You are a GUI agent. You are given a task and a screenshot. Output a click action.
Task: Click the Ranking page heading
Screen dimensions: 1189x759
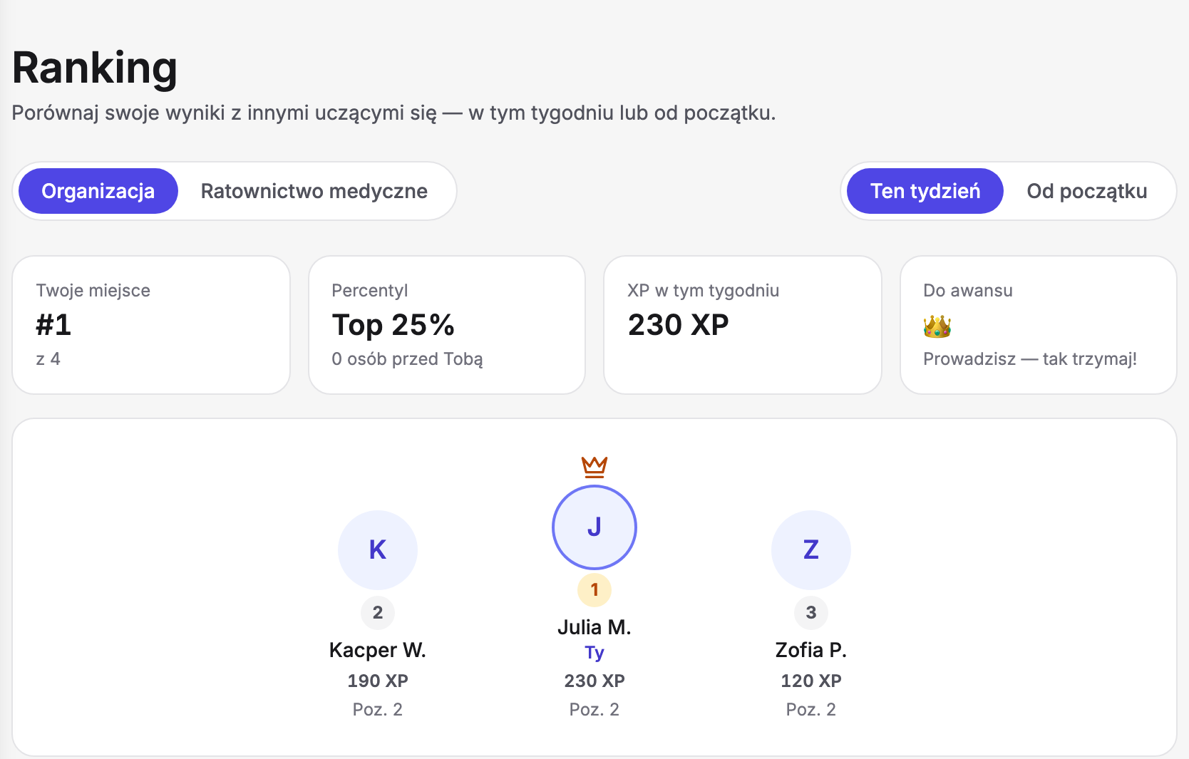(95, 68)
